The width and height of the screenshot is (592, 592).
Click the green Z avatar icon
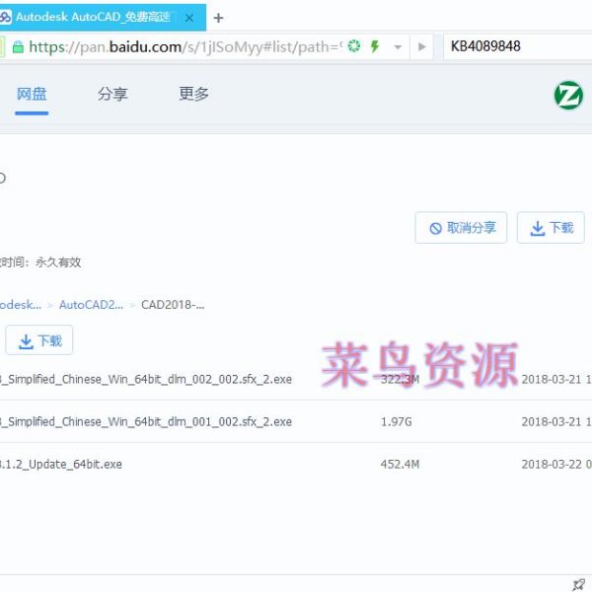pyautogui.click(x=568, y=96)
